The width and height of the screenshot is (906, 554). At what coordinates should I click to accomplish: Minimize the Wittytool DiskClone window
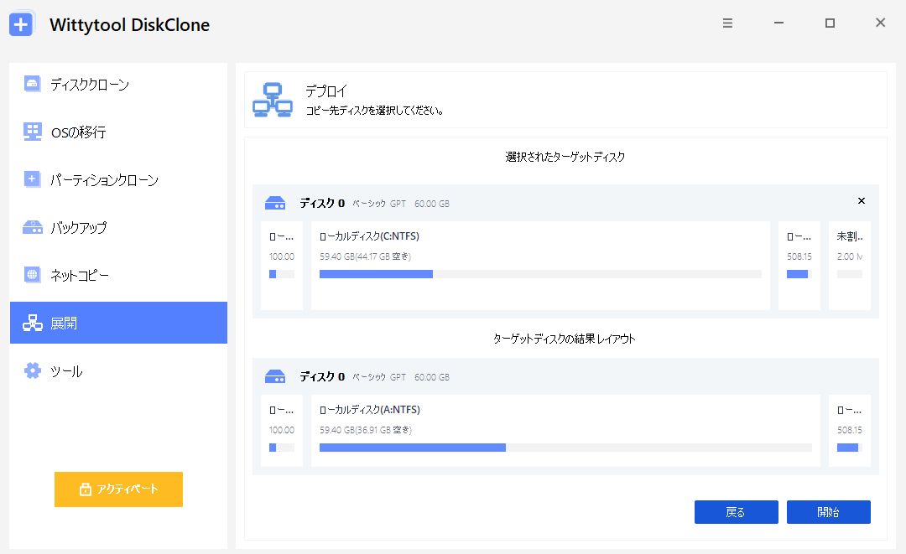778,23
